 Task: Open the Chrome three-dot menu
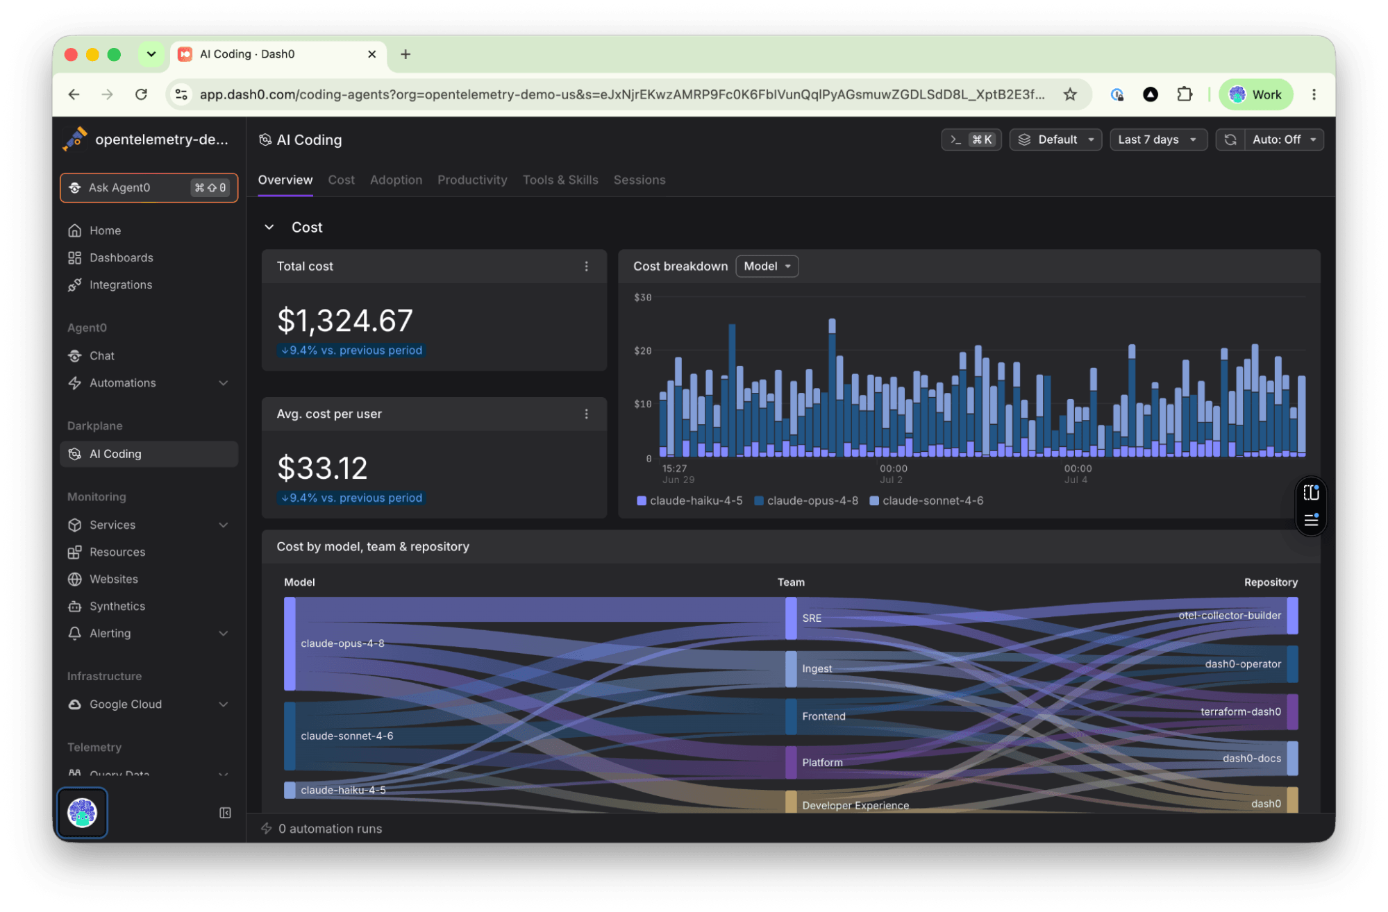point(1314,94)
